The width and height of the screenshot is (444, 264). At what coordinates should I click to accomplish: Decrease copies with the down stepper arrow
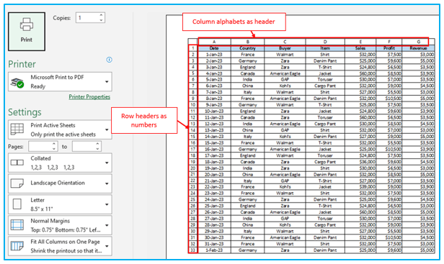101,20
